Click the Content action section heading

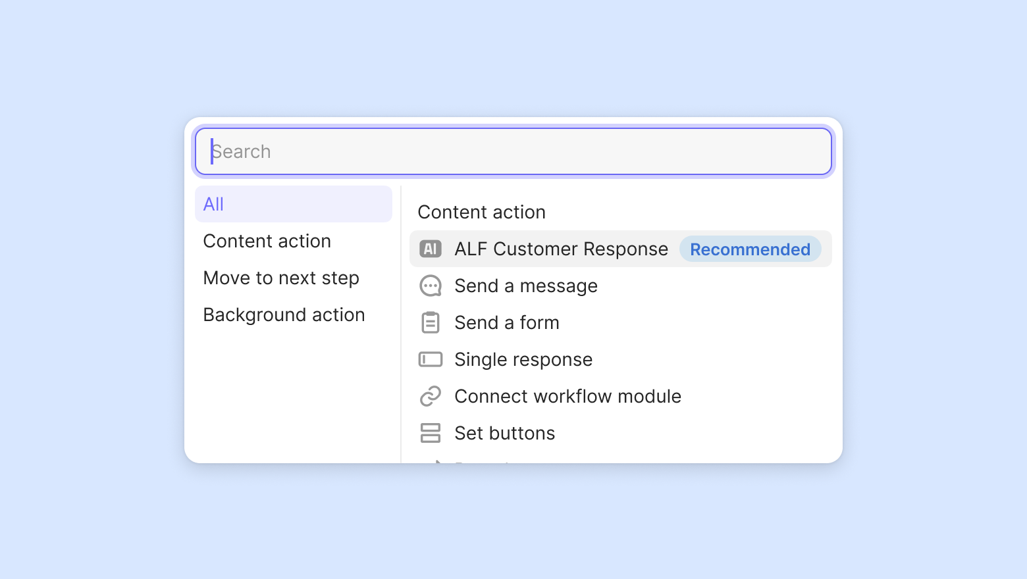click(x=482, y=212)
